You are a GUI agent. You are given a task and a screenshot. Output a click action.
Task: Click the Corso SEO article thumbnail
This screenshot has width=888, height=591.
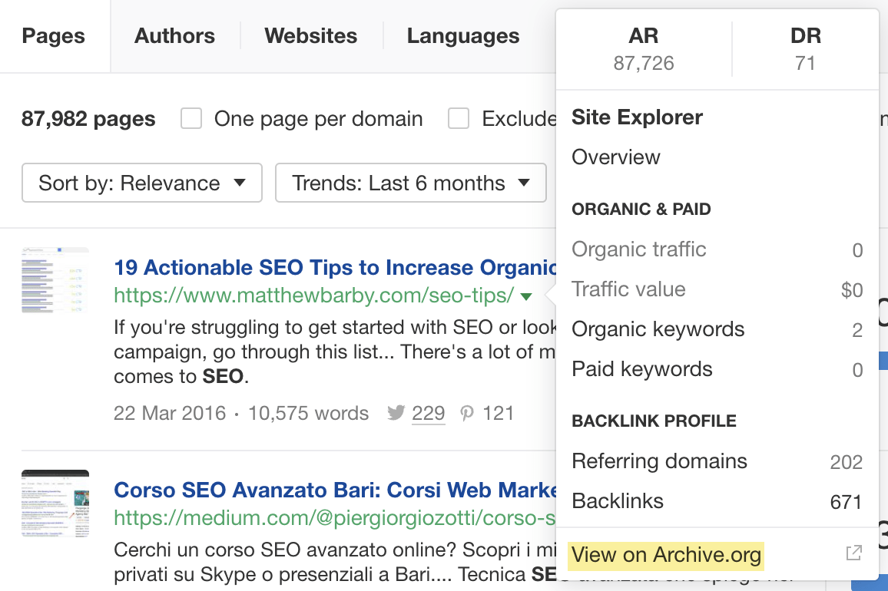(55, 503)
